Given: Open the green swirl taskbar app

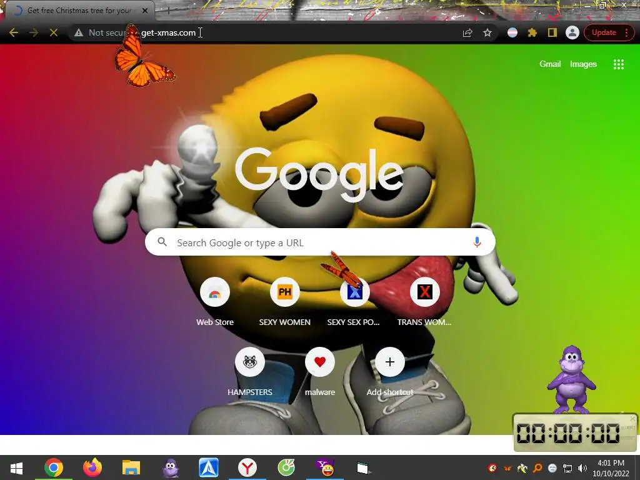Looking at the screenshot, I should point(286,467).
